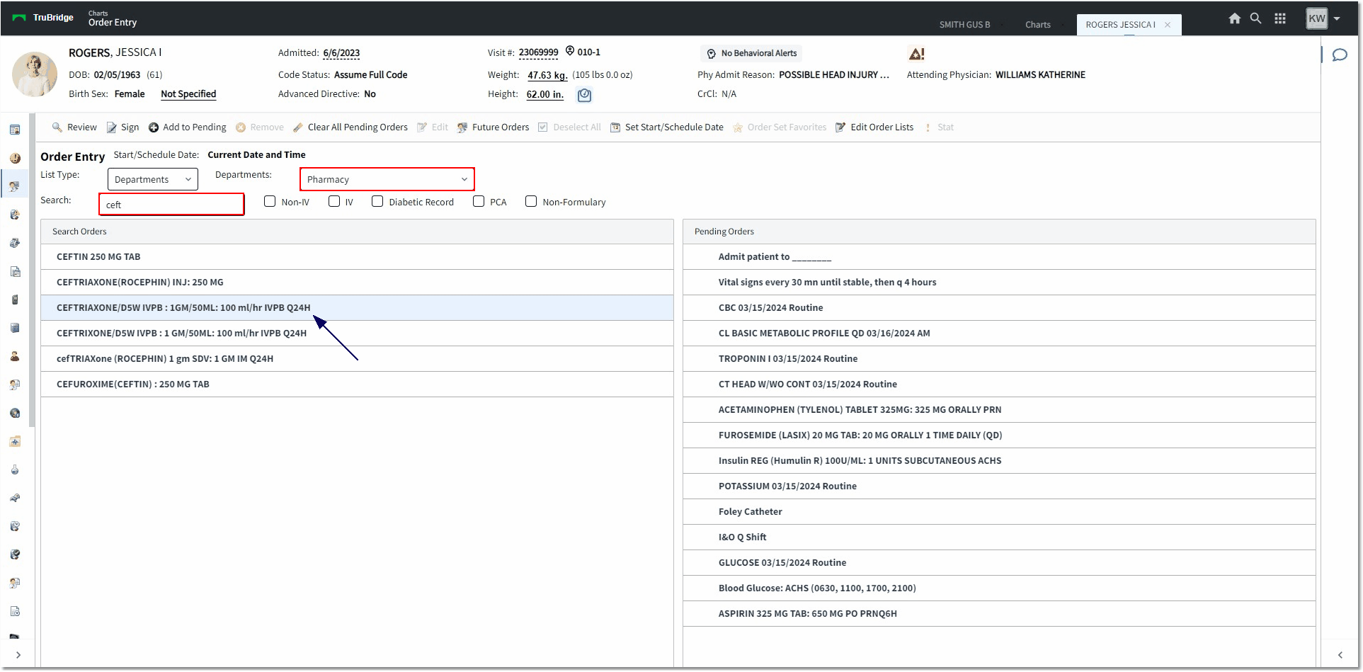Select CEFTRIAXONE/D5W IVPB 1GM/50ML order
This screenshot has height=672, width=1363.
coord(357,308)
